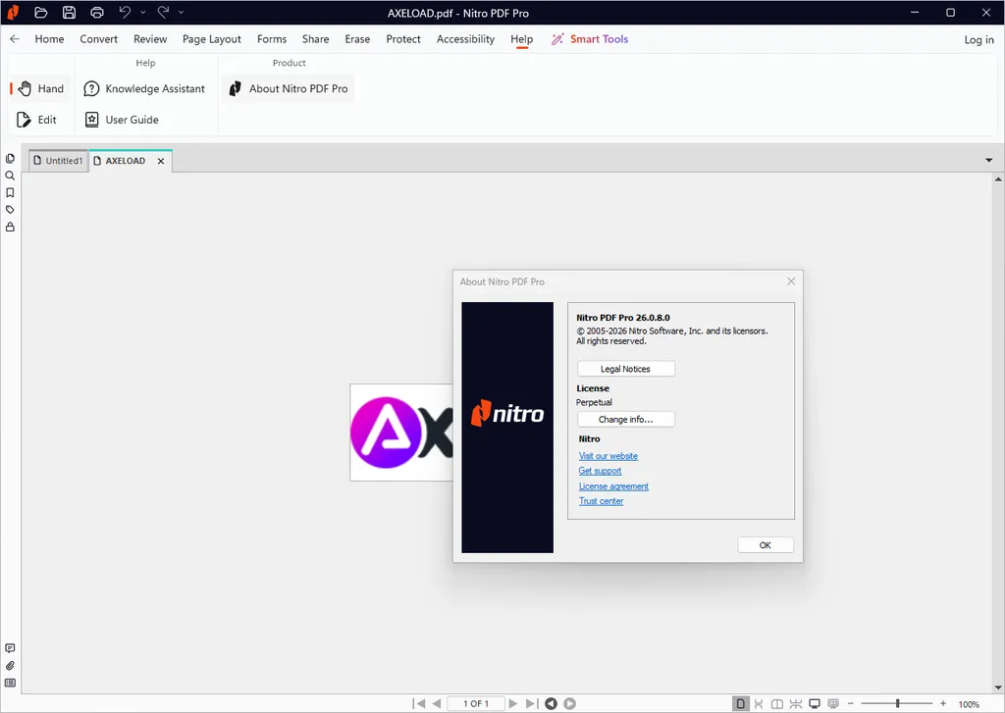
Task: Click the Save disk icon
Action: 69,12
